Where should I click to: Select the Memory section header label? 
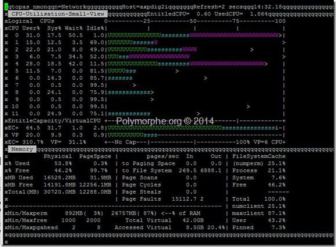coord(22,149)
